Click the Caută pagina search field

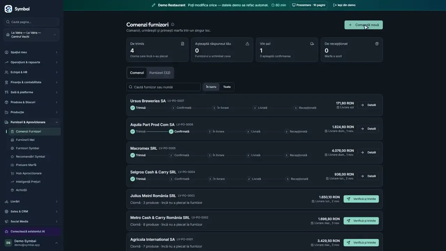[x=32, y=22]
